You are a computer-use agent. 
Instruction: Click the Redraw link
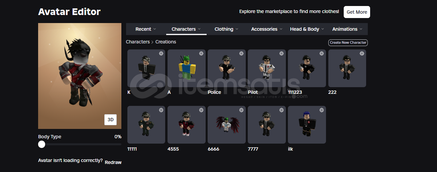coord(113,162)
